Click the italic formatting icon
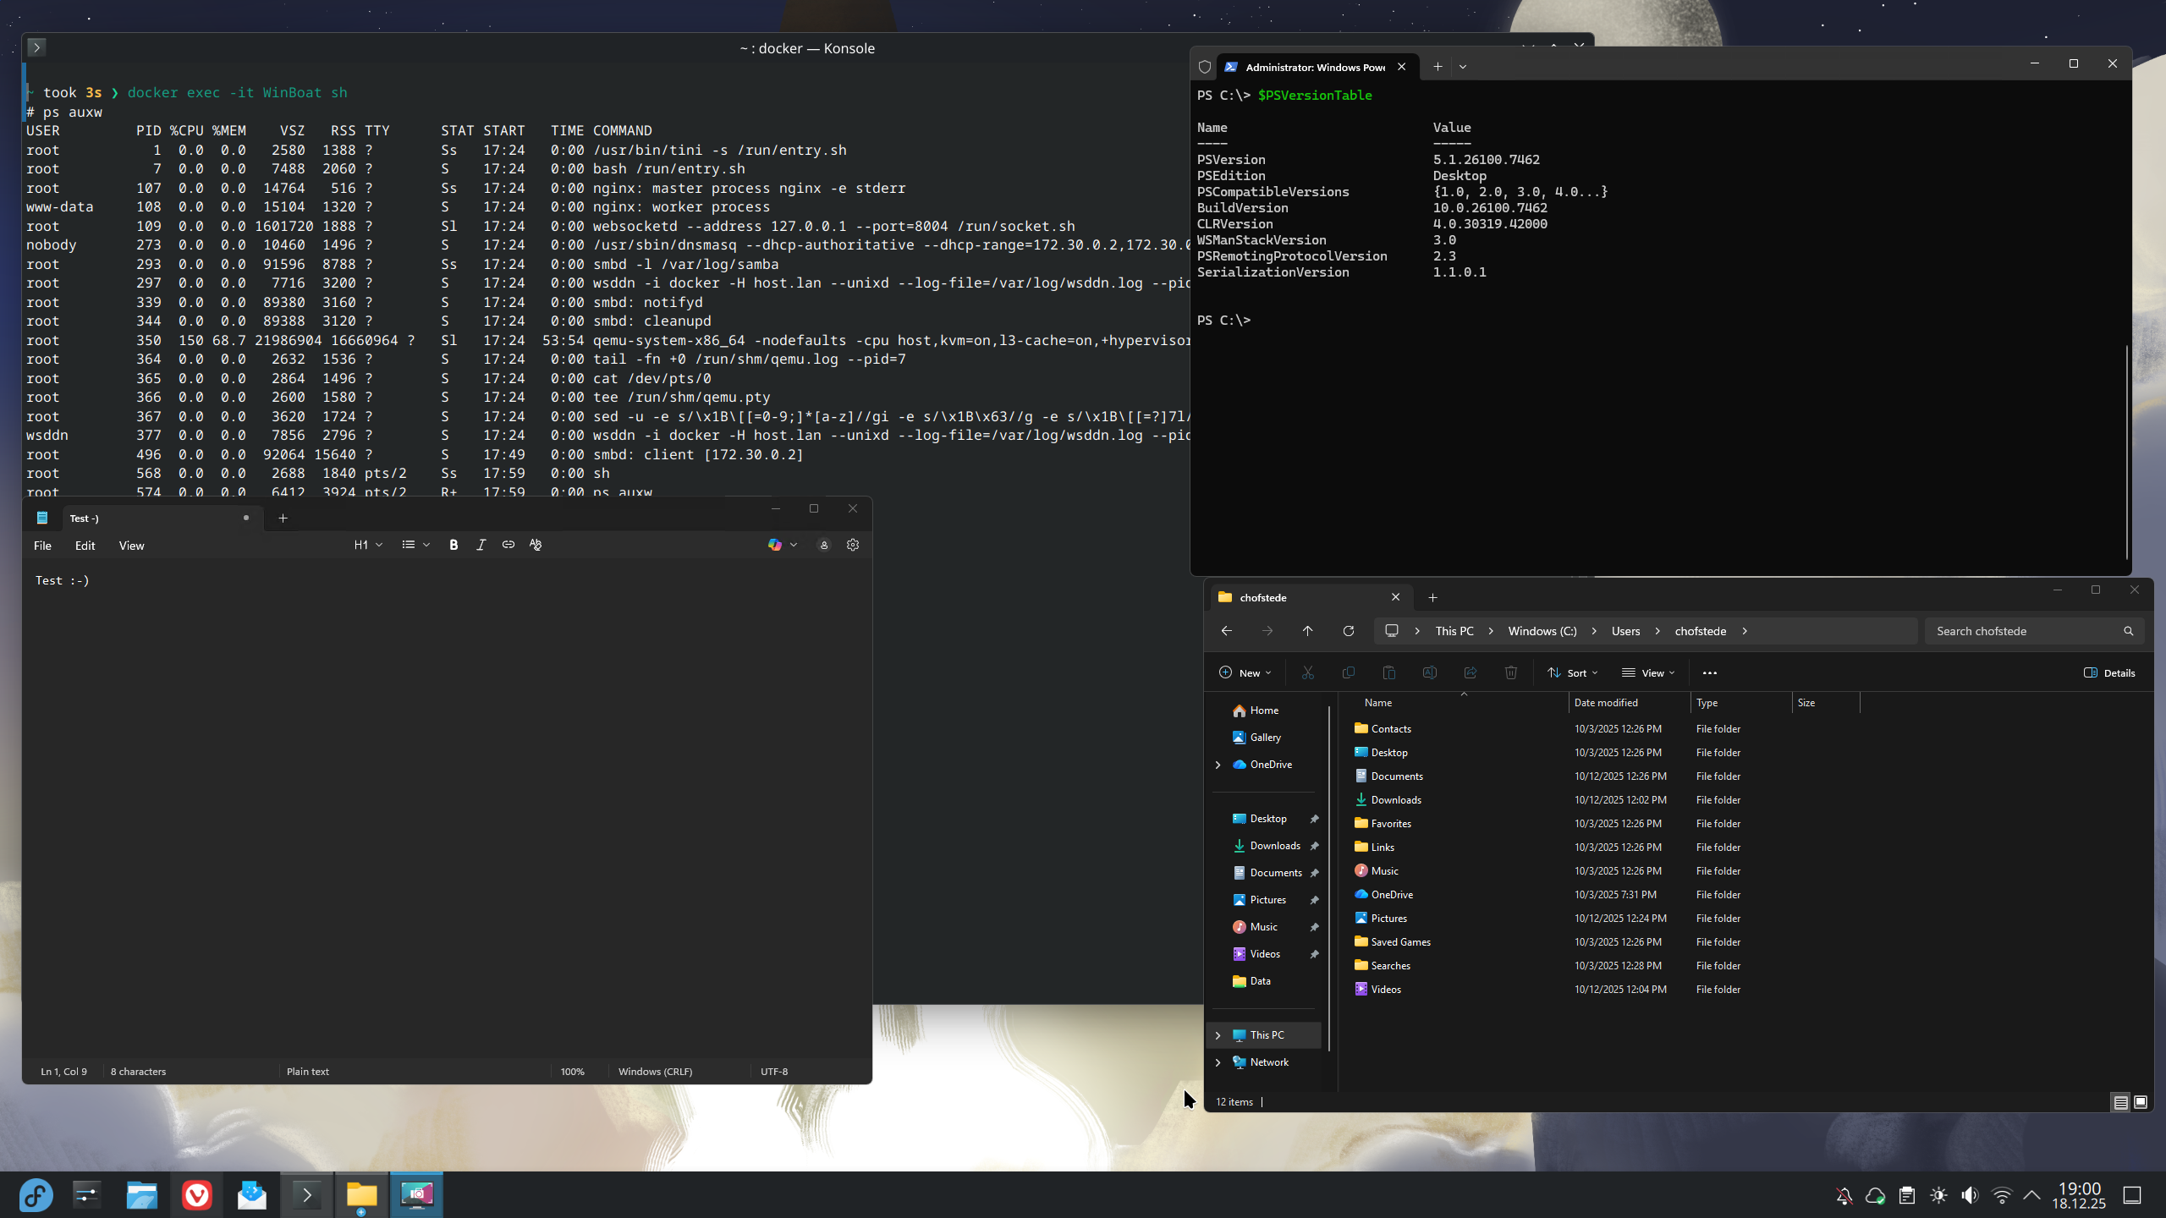This screenshot has width=2166, height=1218. pos(481,546)
